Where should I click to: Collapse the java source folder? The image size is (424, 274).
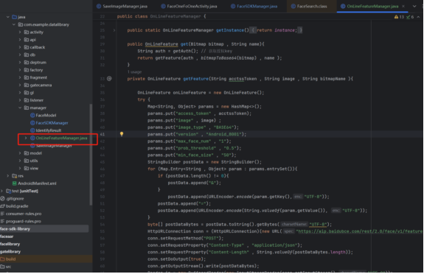(8, 17)
